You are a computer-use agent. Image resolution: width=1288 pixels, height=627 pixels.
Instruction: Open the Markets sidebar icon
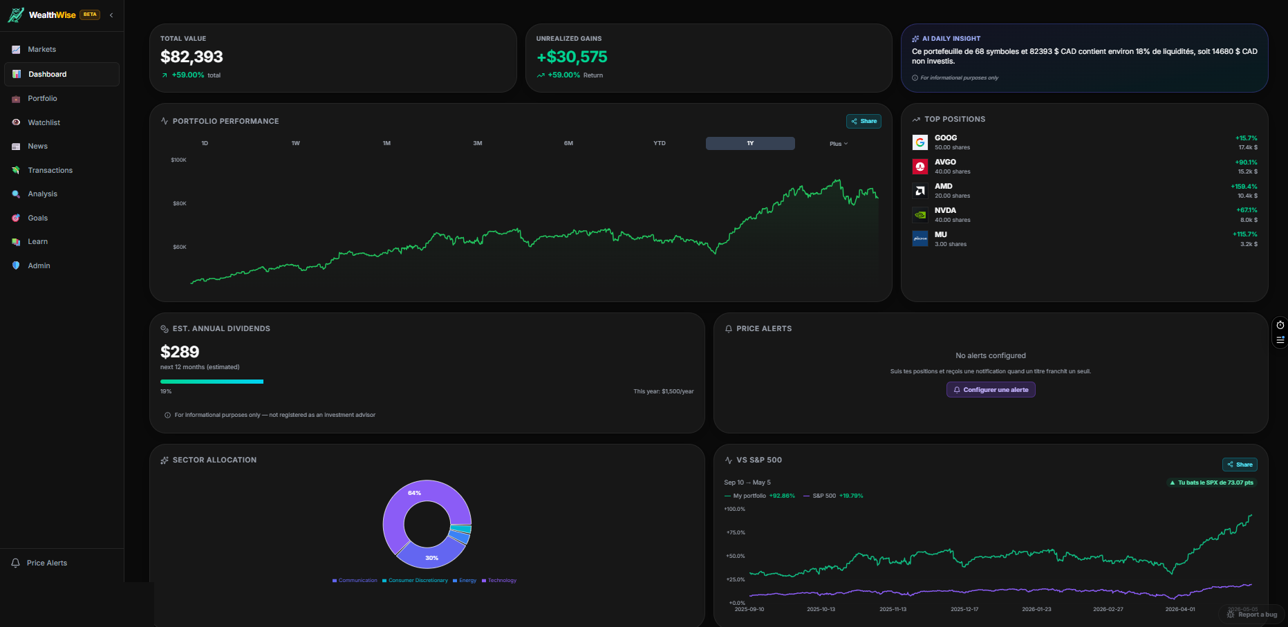click(x=16, y=50)
